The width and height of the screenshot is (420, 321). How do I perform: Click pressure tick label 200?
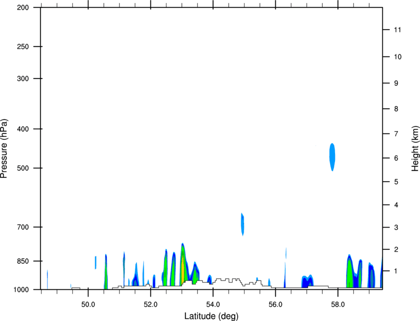click(23, 7)
